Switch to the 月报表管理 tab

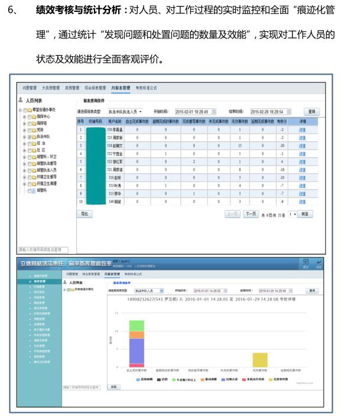[x=121, y=88]
